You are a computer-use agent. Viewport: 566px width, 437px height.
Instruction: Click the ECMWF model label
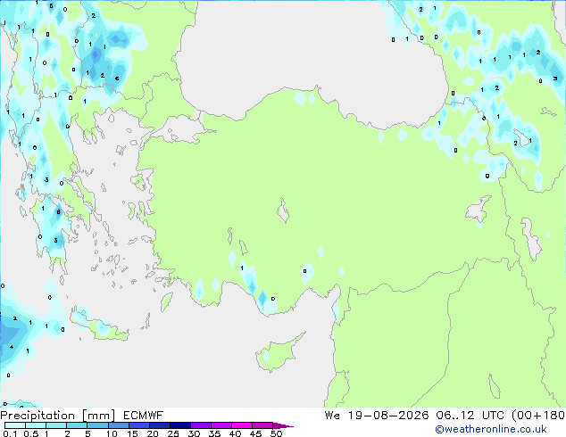coord(144,416)
